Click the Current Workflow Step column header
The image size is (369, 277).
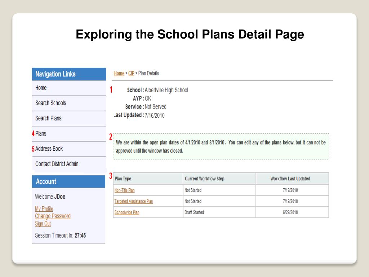(219, 179)
